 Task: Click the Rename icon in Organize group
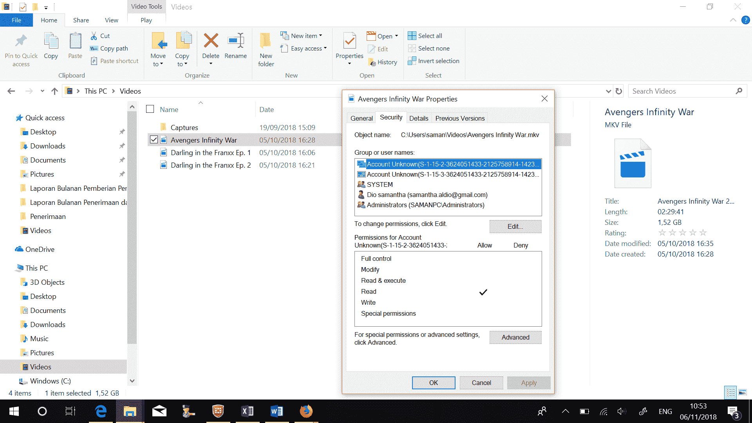pyautogui.click(x=236, y=41)
